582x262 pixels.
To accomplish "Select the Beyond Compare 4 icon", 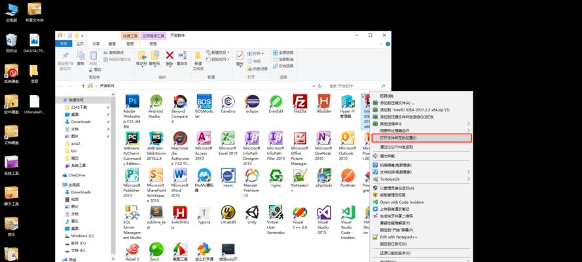I will [x=180, y=101].
